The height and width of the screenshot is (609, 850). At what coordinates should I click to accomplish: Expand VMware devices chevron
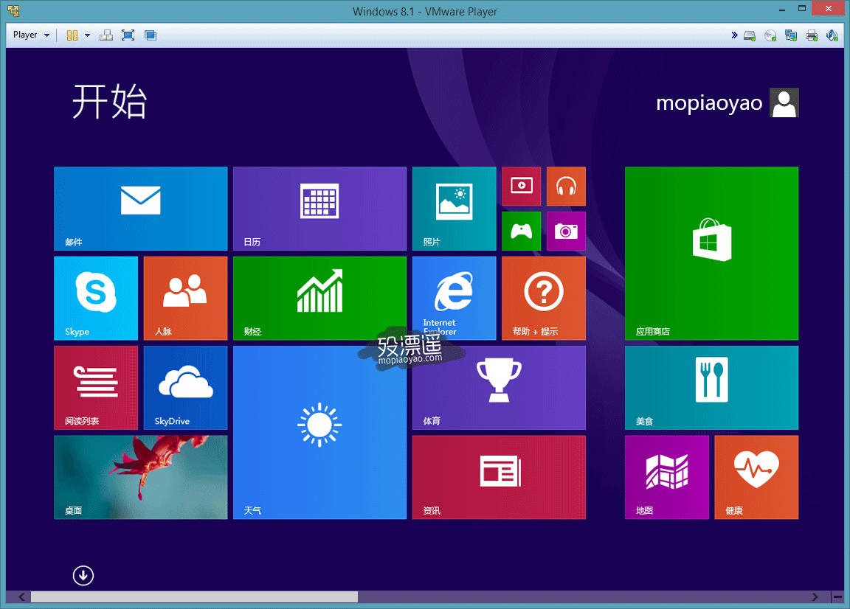pyautogui.click(x=734, y=35)
